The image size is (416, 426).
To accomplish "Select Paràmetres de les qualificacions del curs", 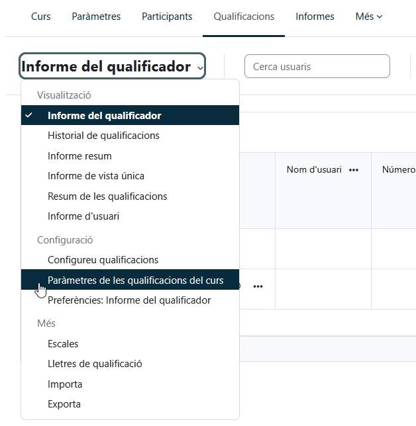I will coord(130,280).
